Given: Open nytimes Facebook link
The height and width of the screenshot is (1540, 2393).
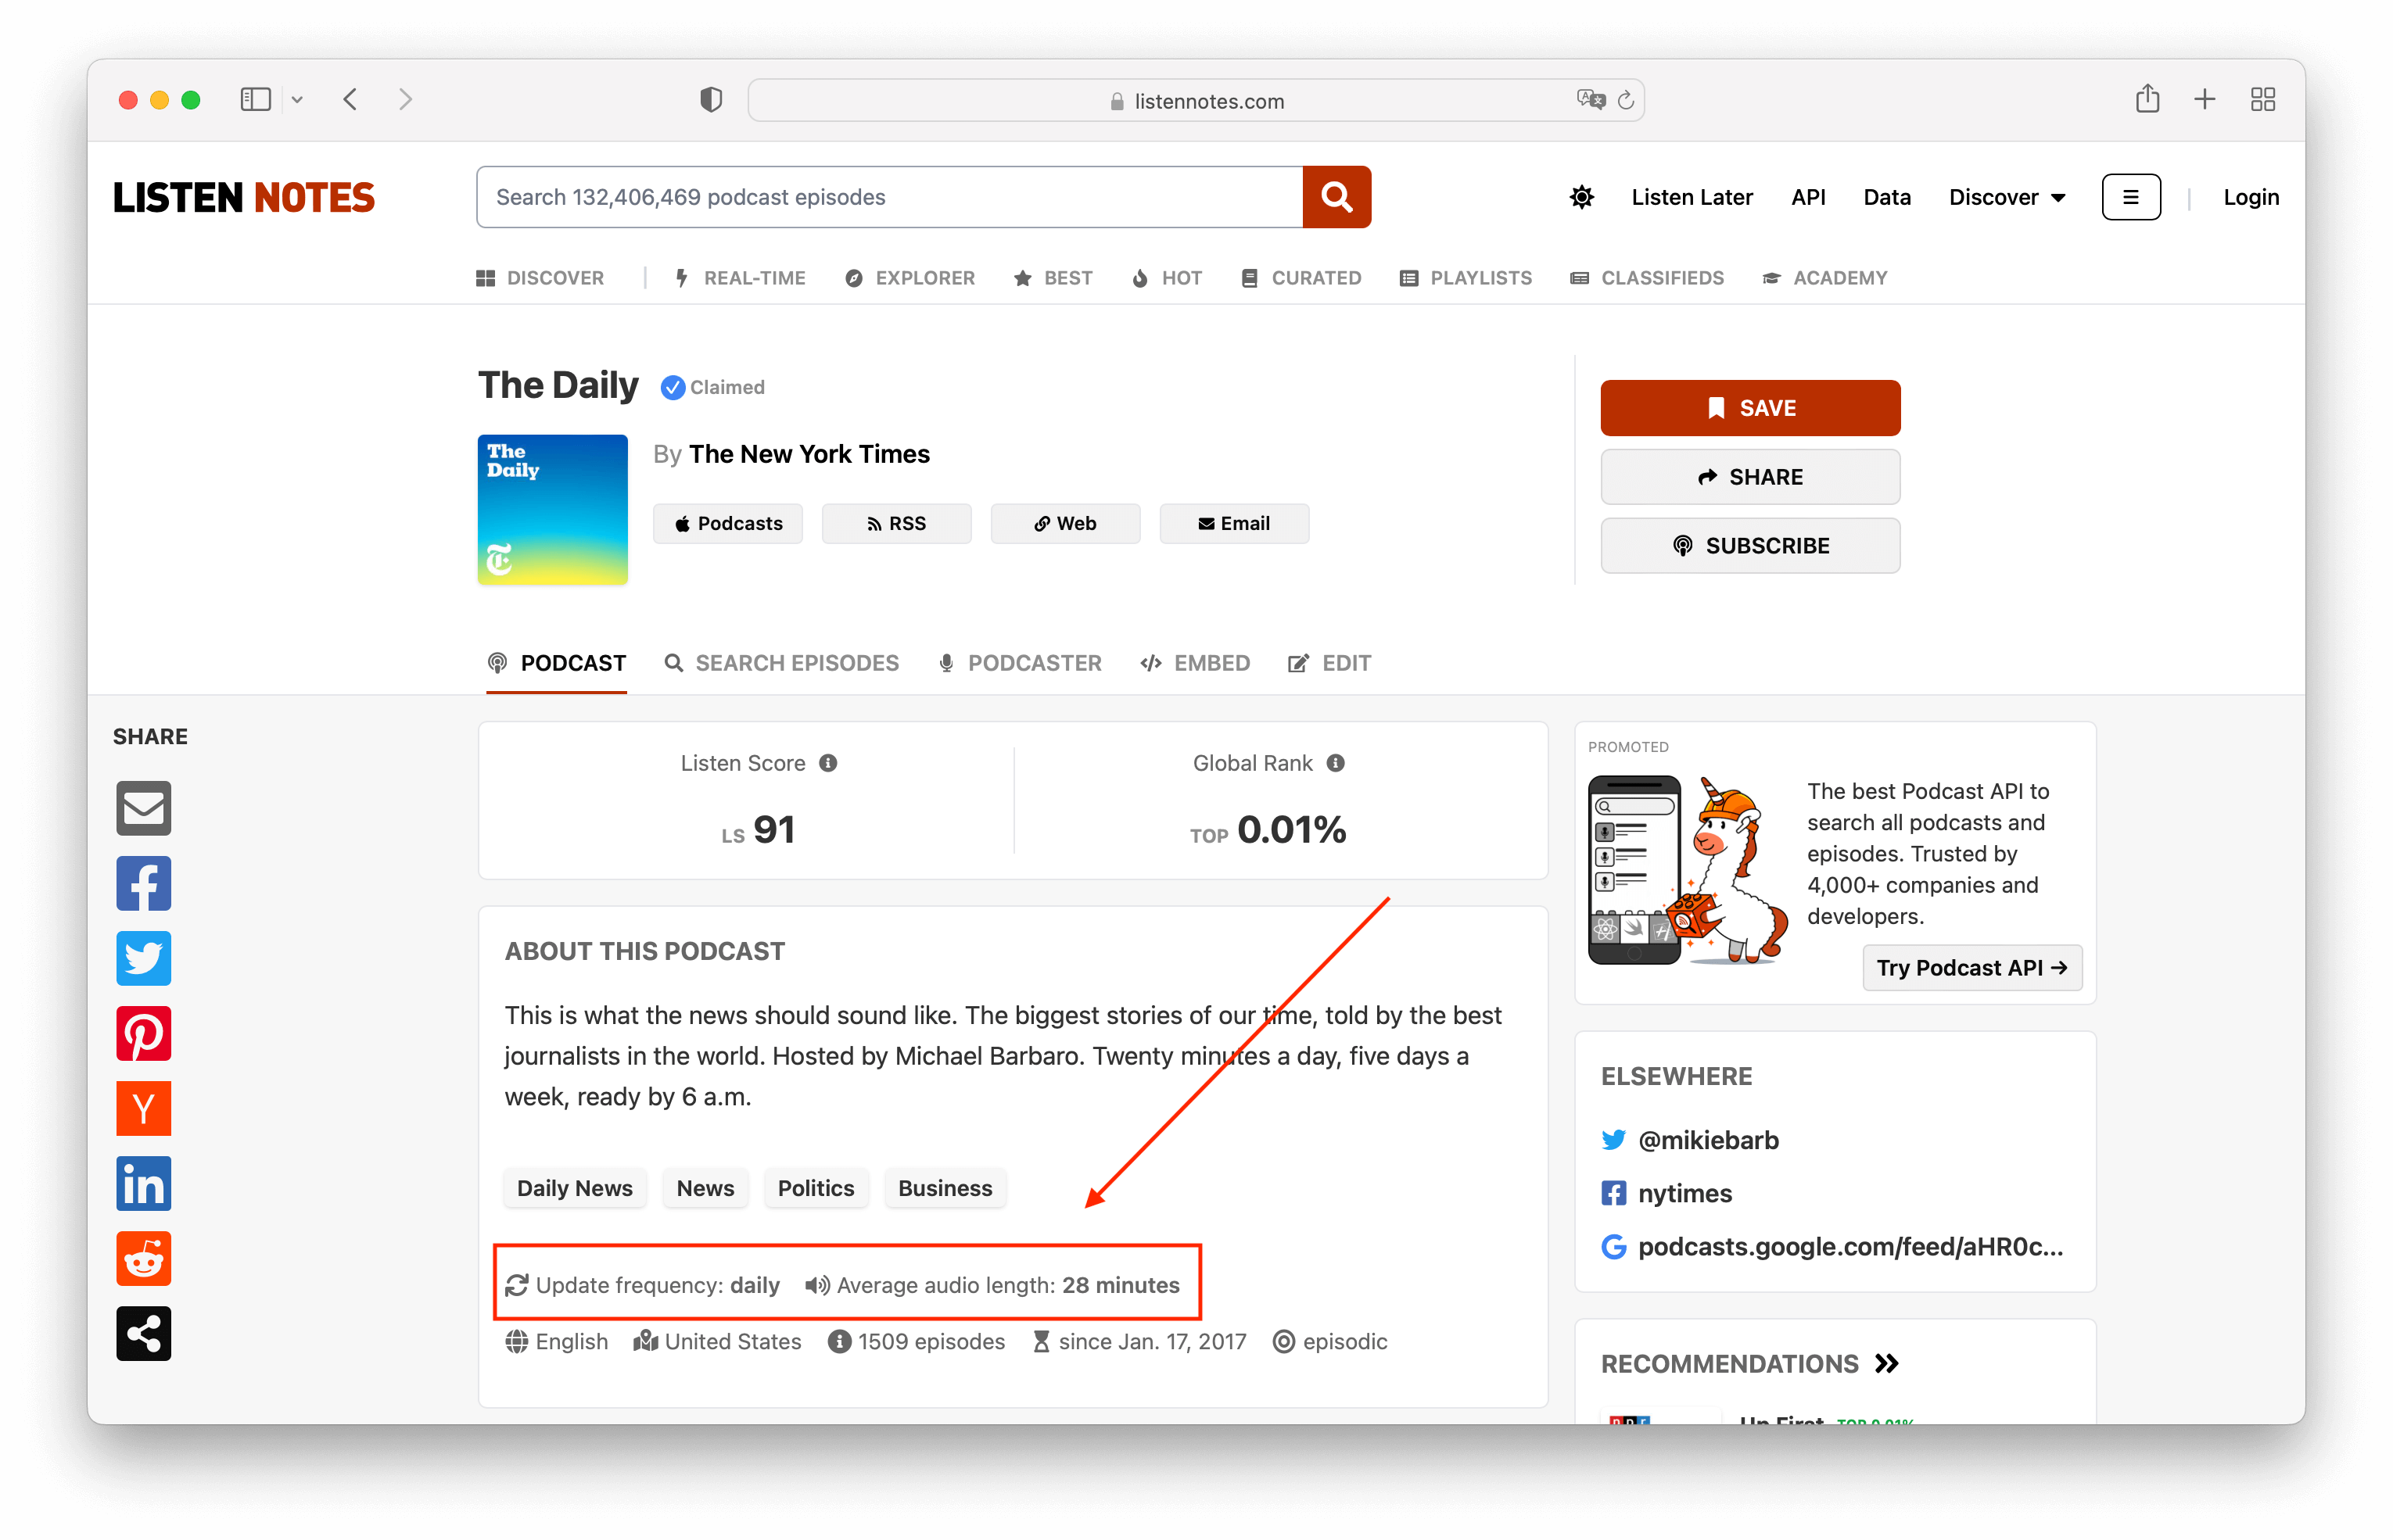Looking at the screenshot, I should click(x=1684, y=1193).
